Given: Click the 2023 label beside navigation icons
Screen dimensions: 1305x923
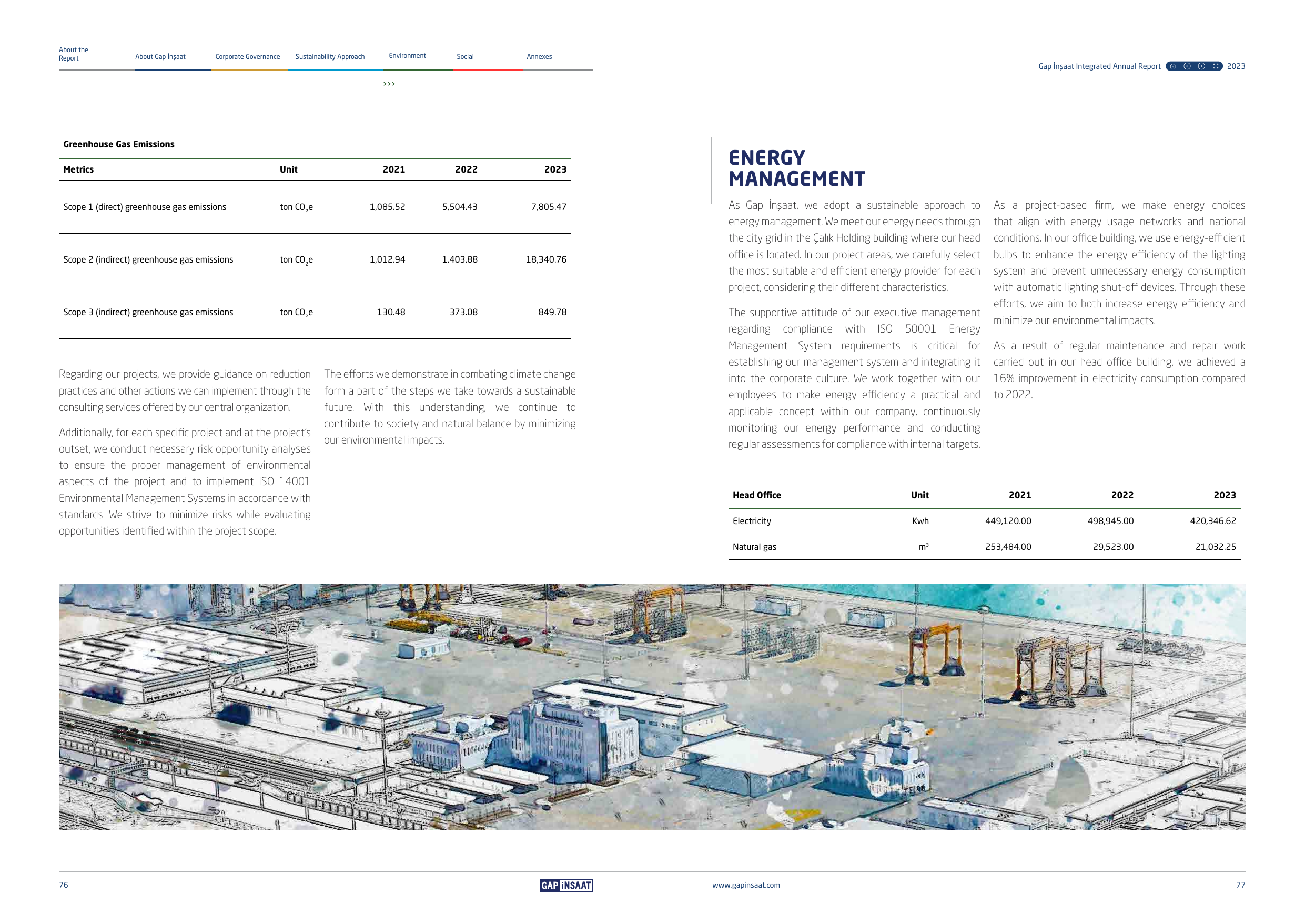Looking at the screenshot, I should point(1236,66).
